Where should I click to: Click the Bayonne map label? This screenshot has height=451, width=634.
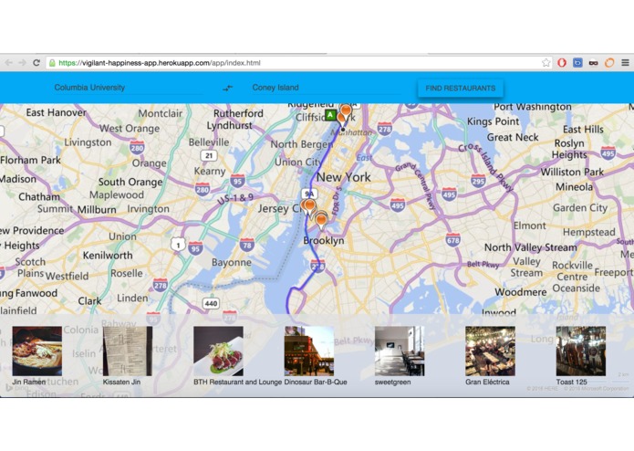[232, 263]
